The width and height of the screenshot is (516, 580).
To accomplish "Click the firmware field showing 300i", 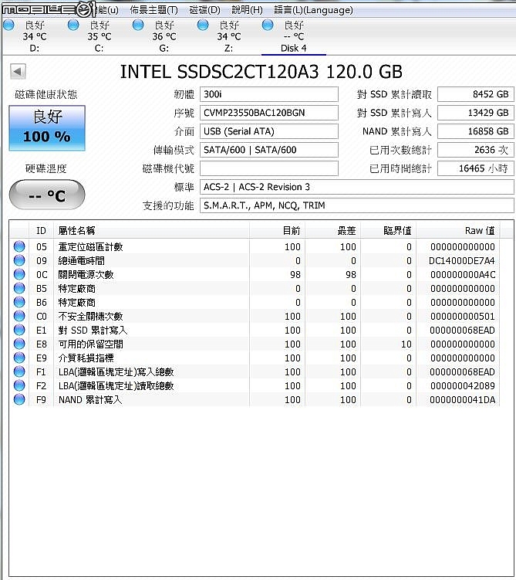I will click(269, 94).
